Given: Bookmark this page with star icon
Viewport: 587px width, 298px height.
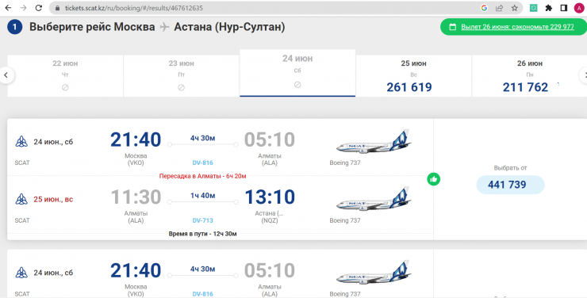Looking at the screenshot, I should [514, 8].
